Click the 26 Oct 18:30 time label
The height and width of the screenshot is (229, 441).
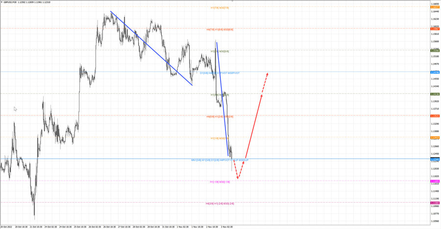[x=109, y=227]
